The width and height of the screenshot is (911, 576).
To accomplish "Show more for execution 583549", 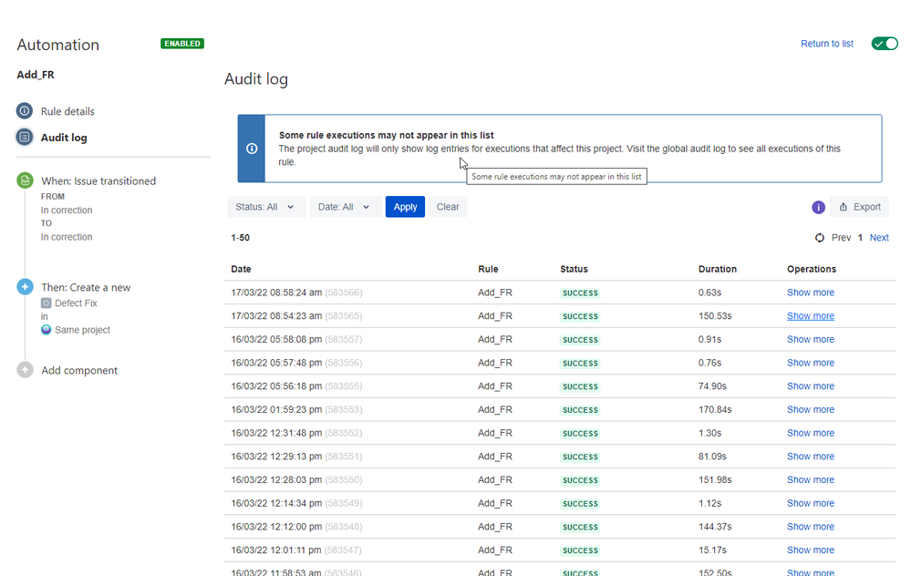I will [811, 503].
